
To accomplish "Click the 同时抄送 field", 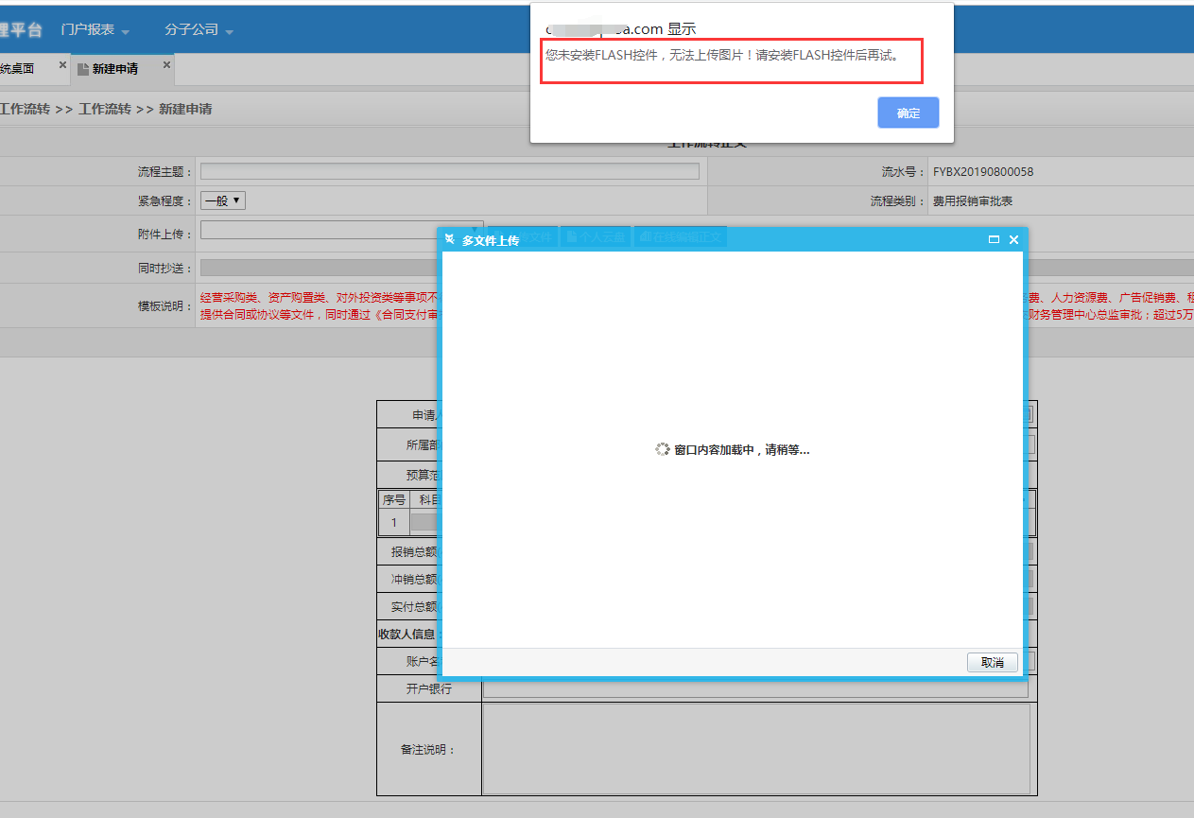I will [x=317, y=269].
